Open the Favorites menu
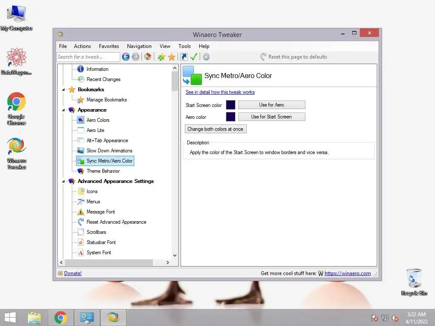The height and width of the screenshot is (326, 435). click(x=109, y=46)
